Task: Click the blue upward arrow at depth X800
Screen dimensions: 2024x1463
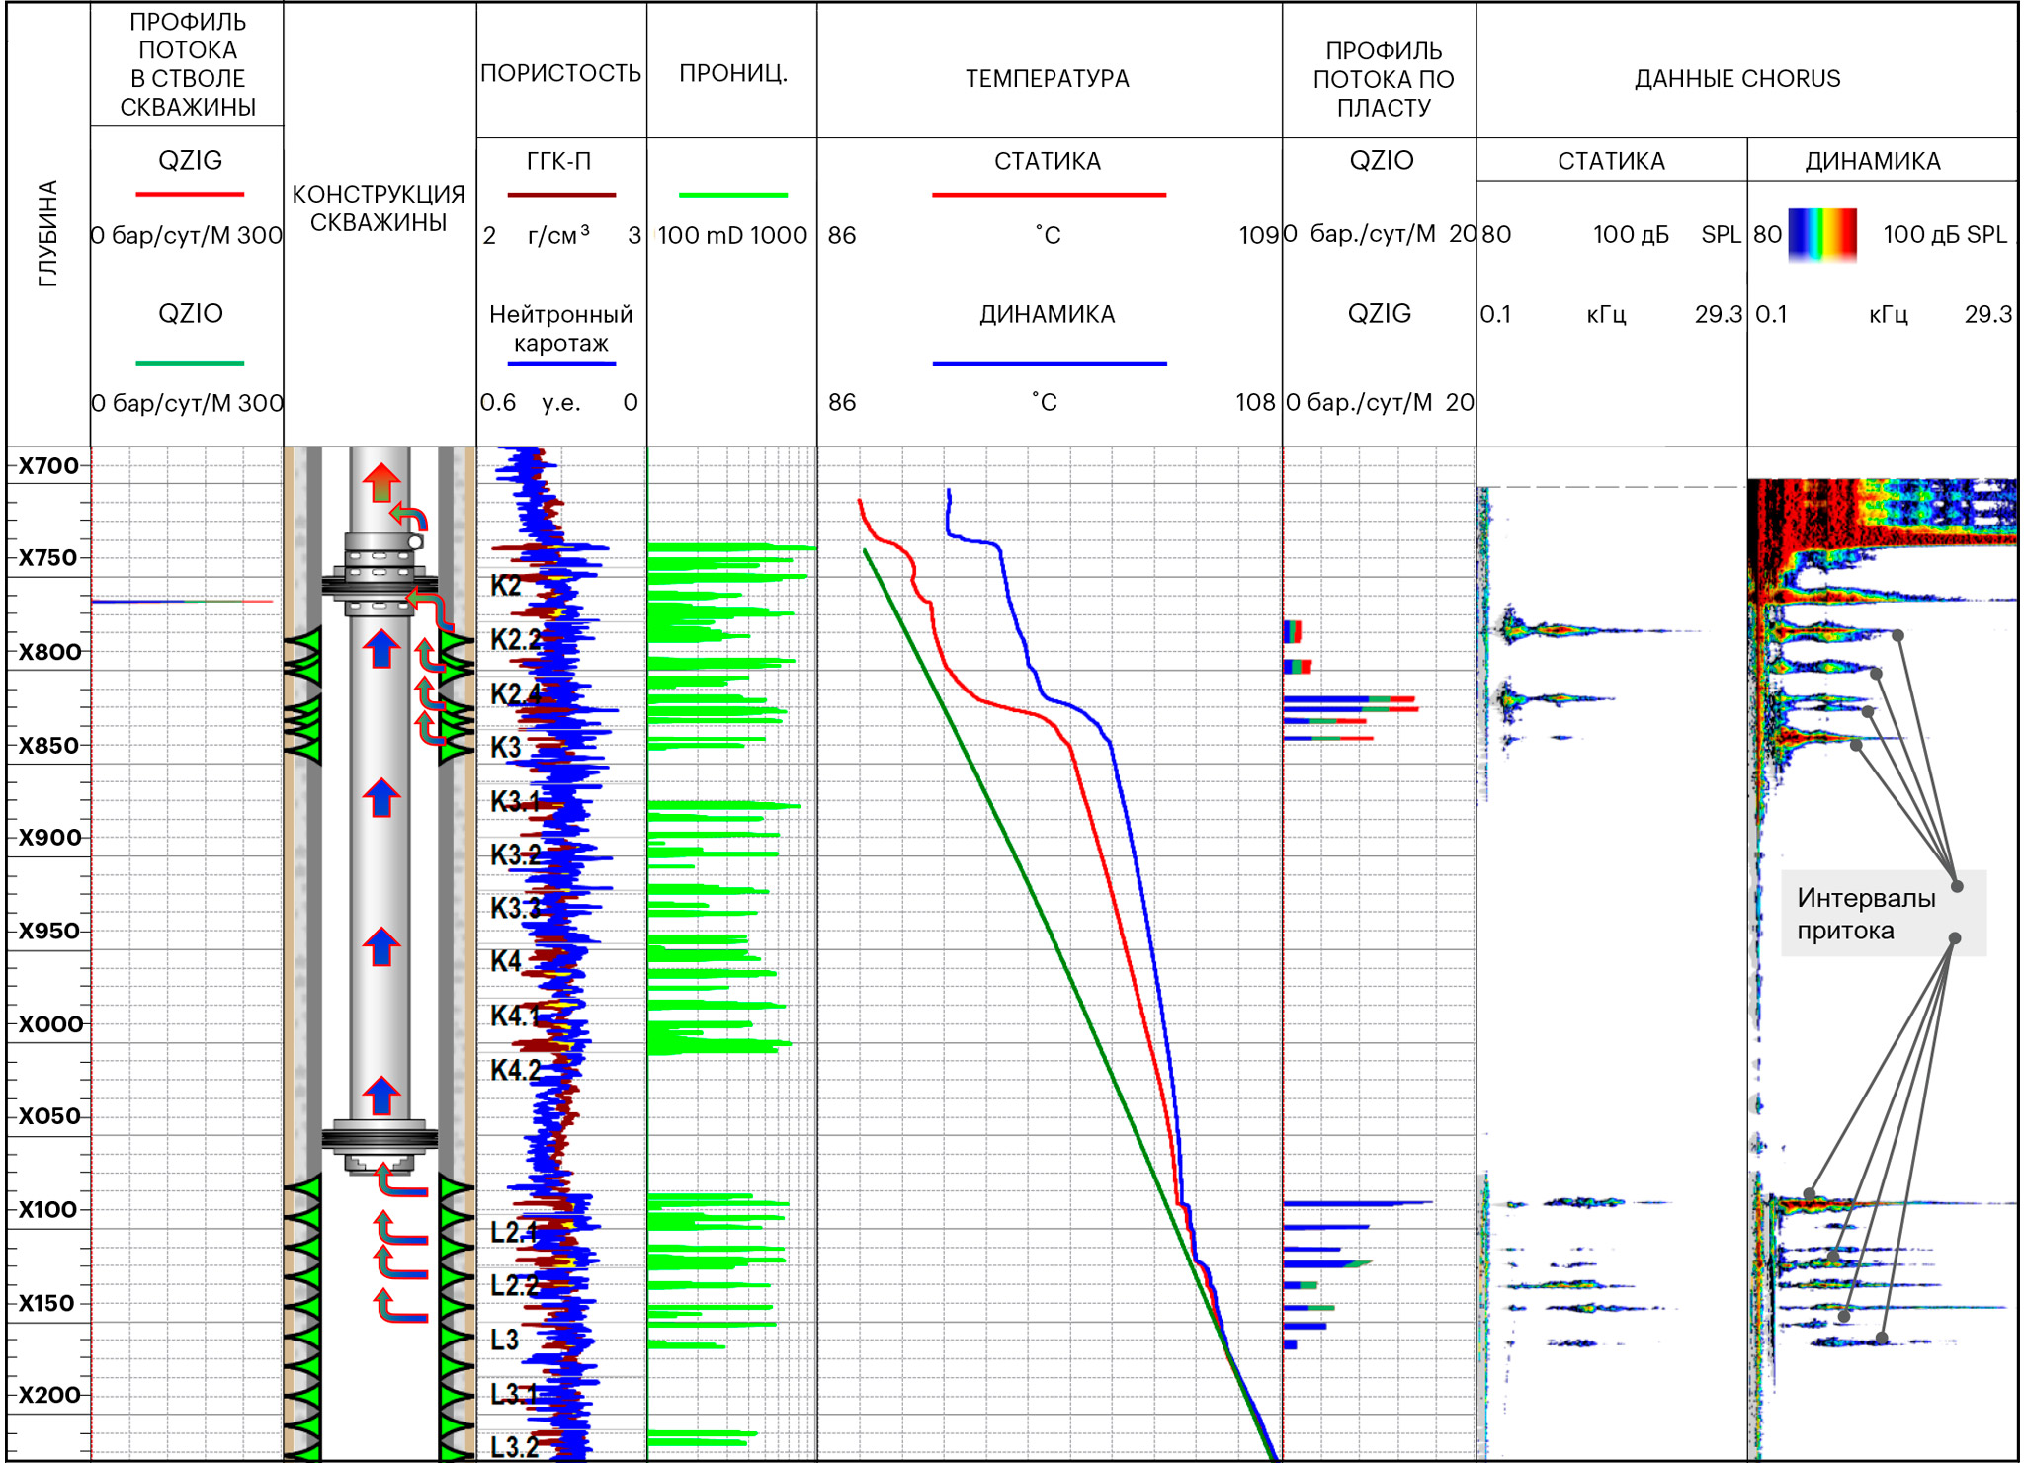Action: pyautogui.click(x=381, y=649)
